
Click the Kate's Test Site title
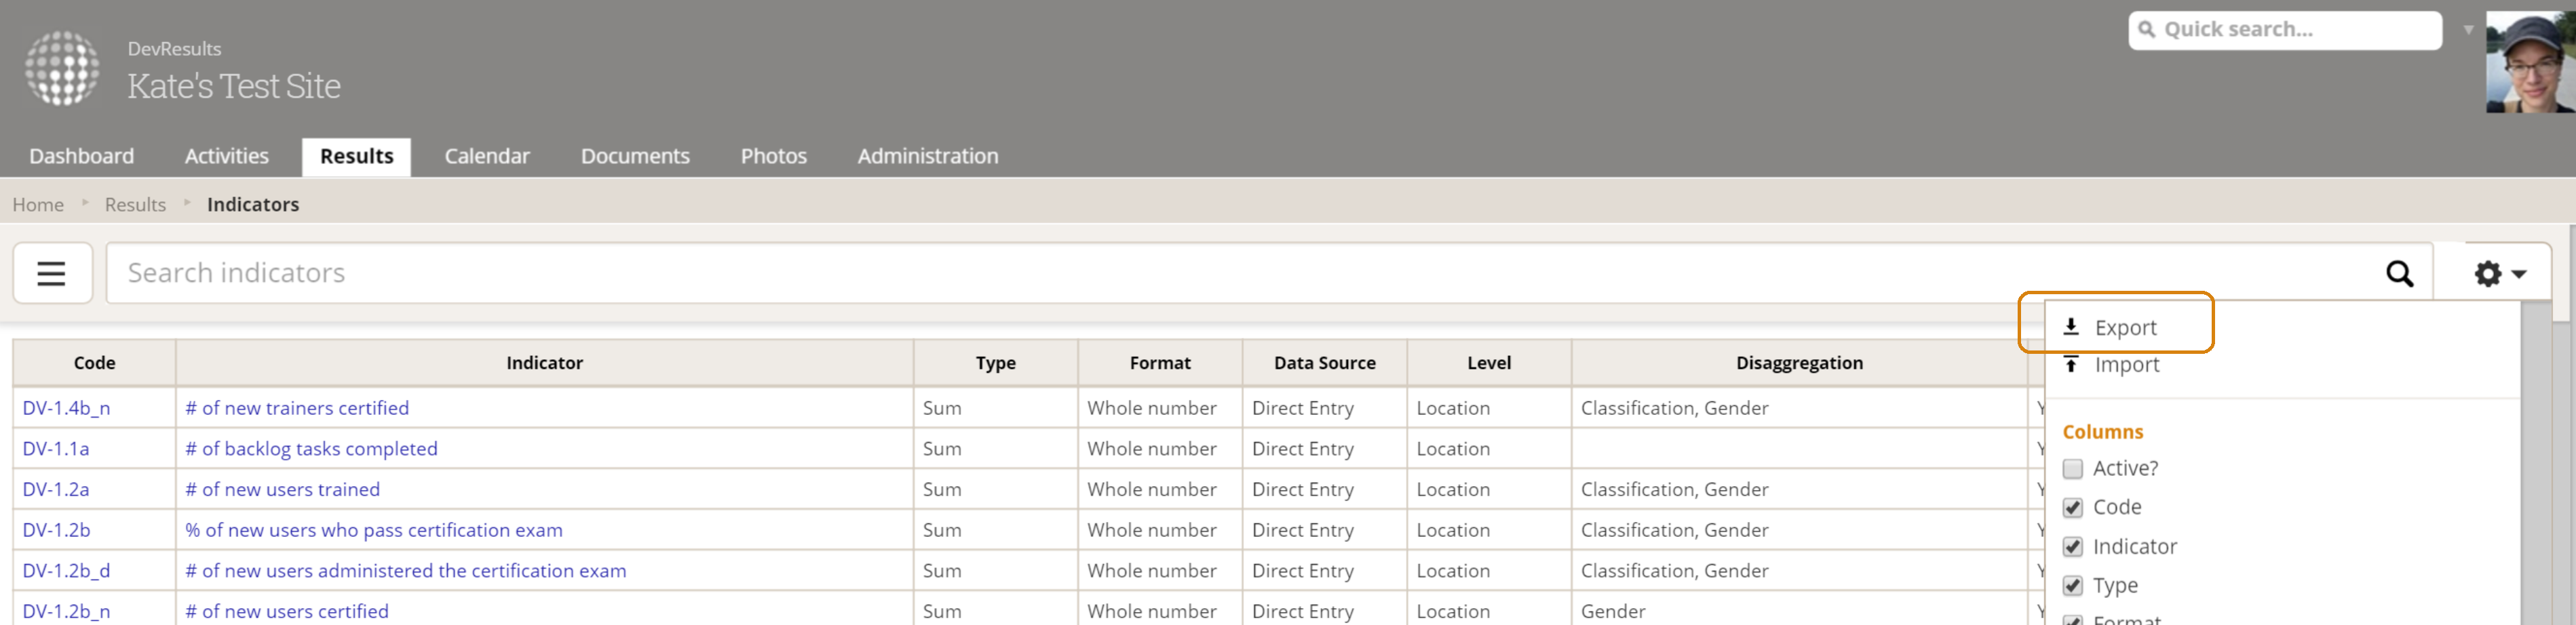tap(234, 87)
